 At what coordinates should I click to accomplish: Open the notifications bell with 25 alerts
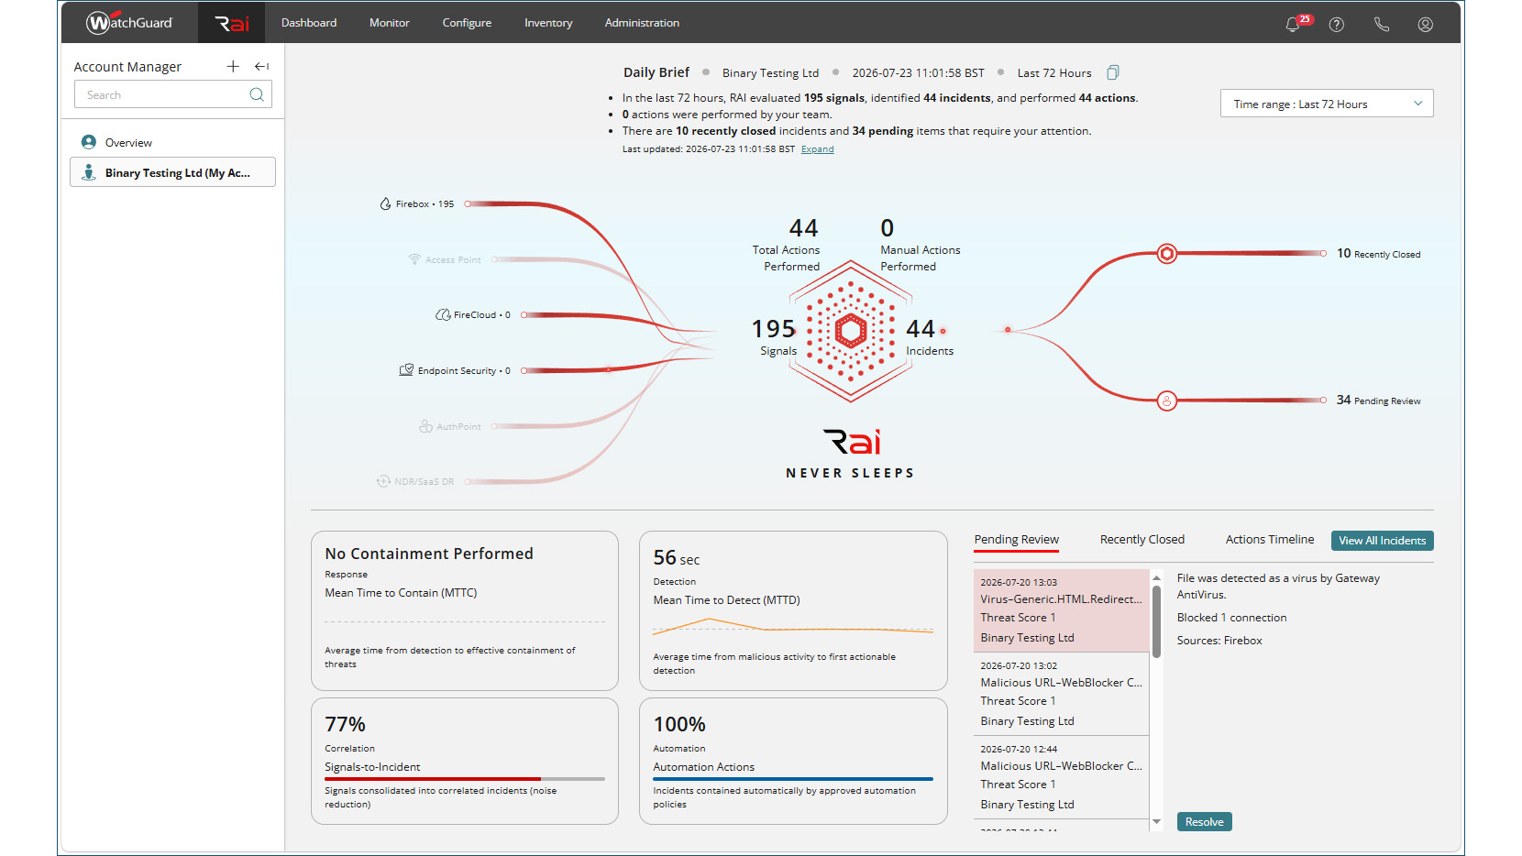1293,25
